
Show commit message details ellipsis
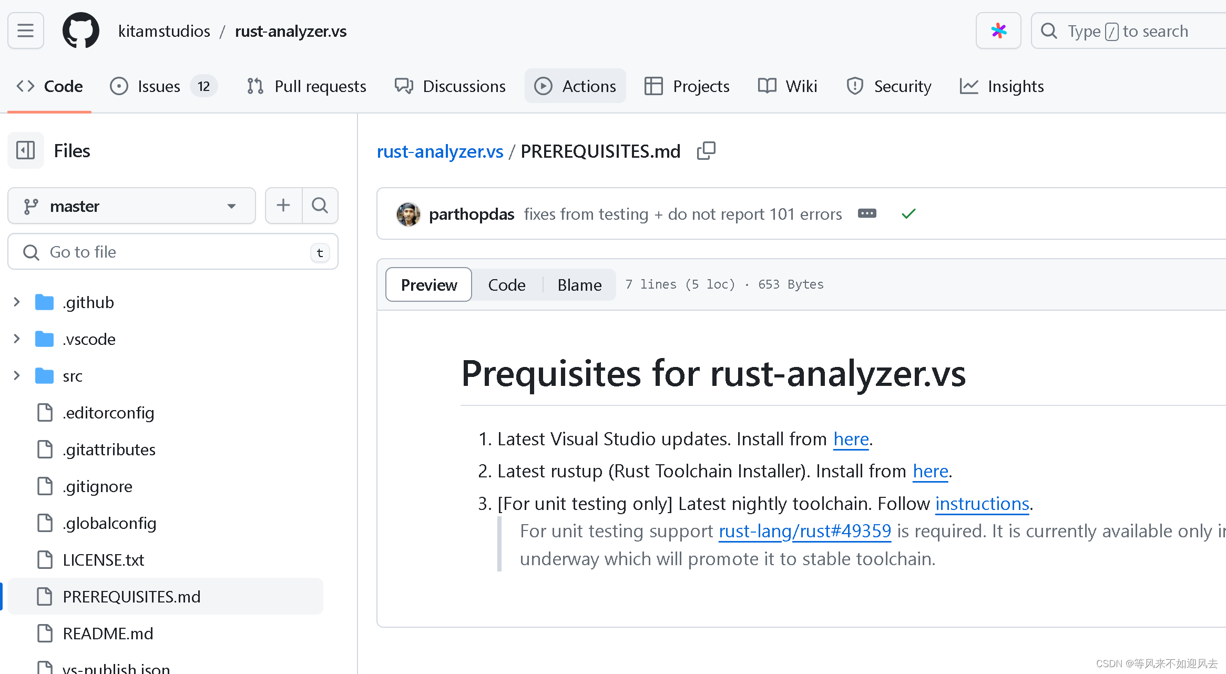(867, 213)
